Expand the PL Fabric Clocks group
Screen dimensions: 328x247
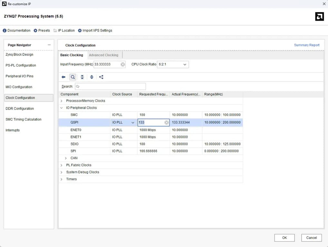point(62,165)
